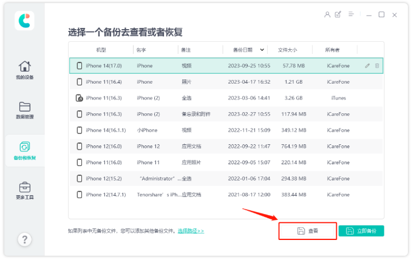Select the 备份和恢复 sidebar tab
The image size is (411, 260).
point(25,151)
